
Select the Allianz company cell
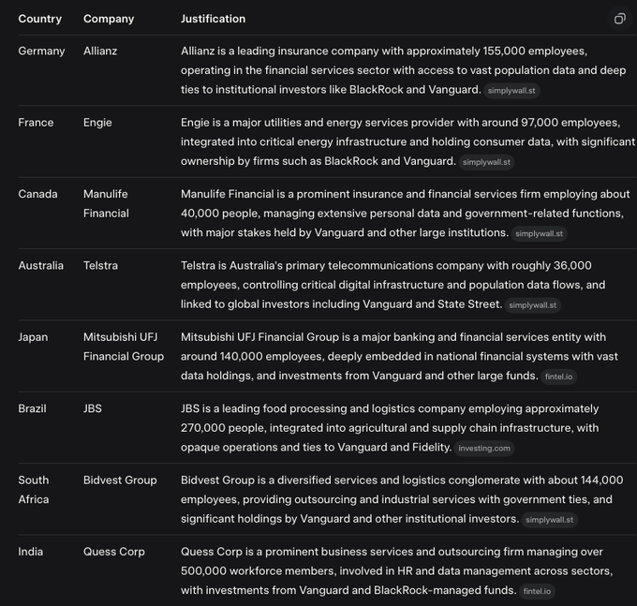pos(100,51)
